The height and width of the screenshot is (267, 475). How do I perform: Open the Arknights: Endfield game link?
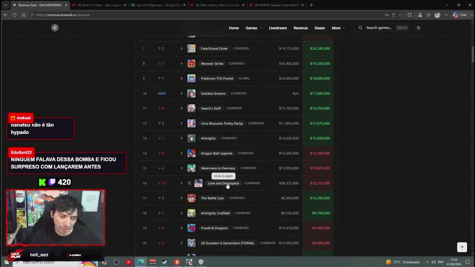(215, 213)
